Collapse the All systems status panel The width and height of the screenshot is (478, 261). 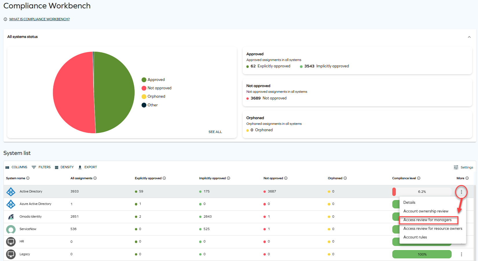pyautogui.click(x=469, y=37)
